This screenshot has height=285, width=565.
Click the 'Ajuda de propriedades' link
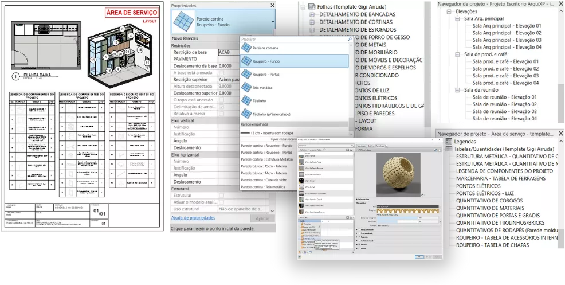193,218
